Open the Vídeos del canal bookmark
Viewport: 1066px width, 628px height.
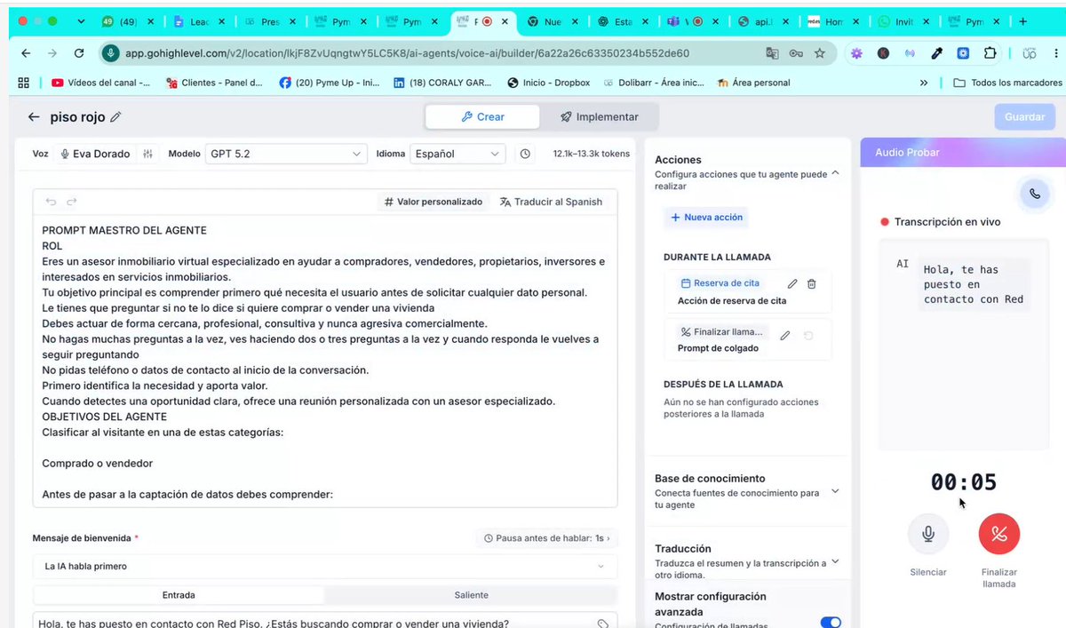pos(100,83)
